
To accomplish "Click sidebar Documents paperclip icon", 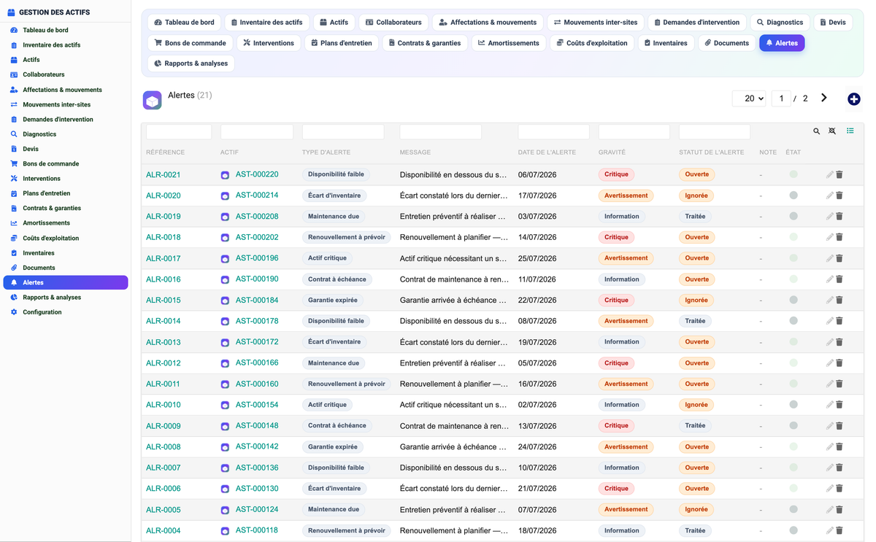I will (x=14, y=268).
